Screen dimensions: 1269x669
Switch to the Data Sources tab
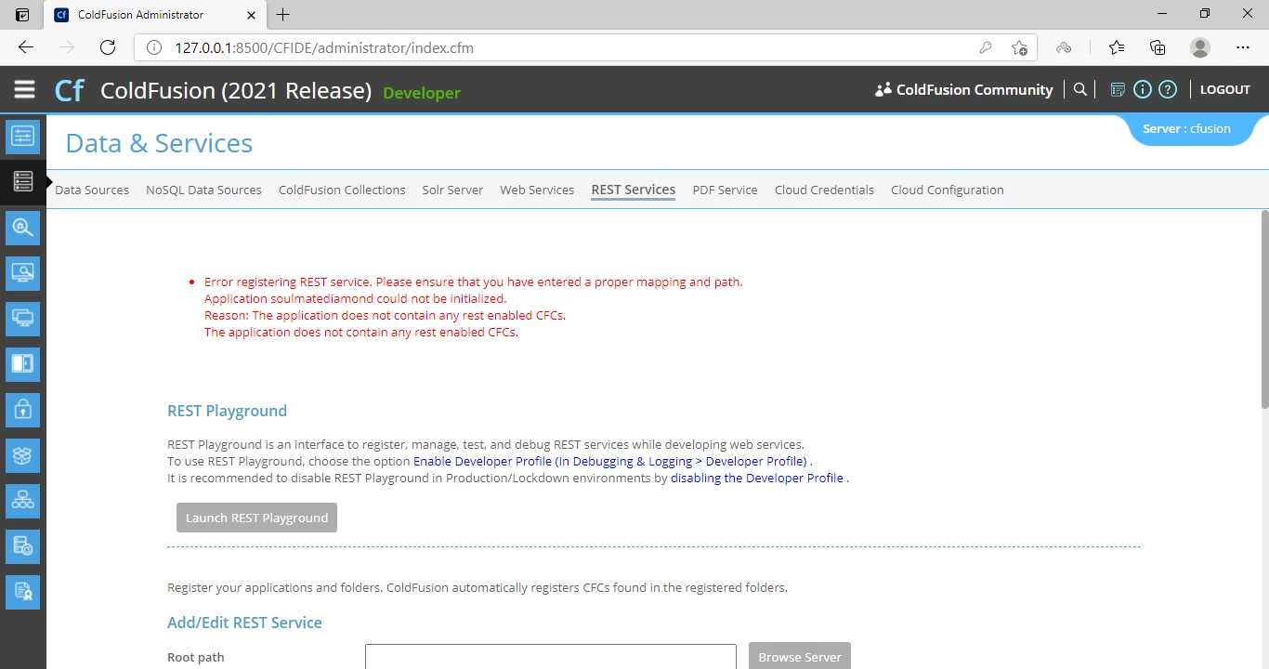tap(92, 190)
